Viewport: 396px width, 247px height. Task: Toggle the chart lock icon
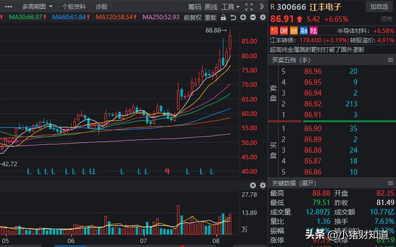223,18
